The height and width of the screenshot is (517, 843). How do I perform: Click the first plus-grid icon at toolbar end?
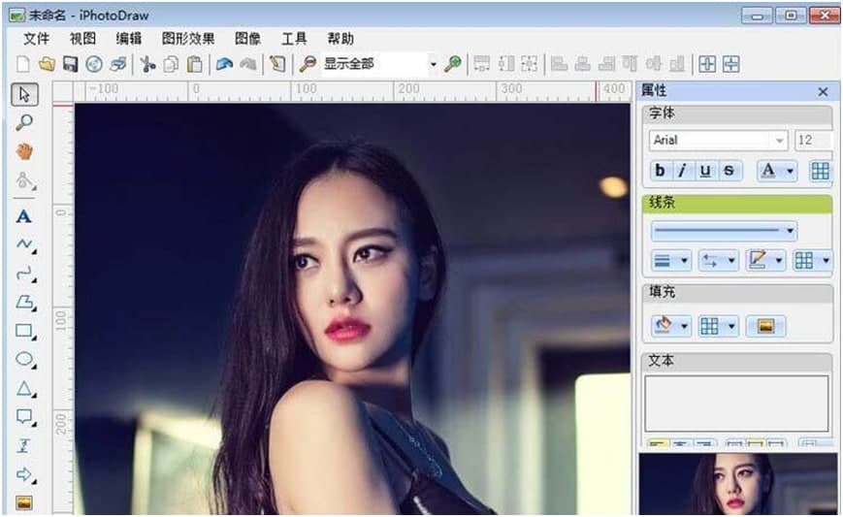707,64
